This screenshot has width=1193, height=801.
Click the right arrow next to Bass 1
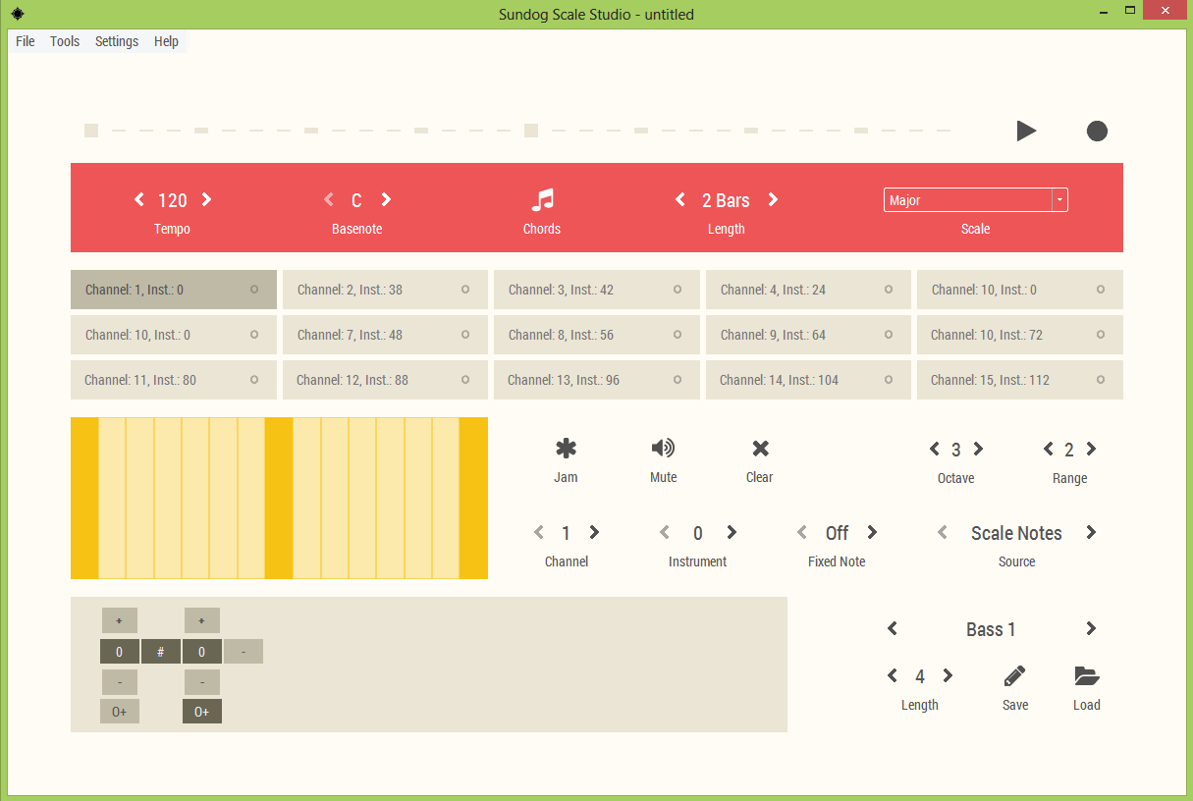click(x=1091, y=628)
